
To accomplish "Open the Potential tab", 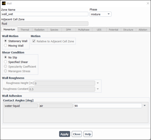I will click(x=114, y=30).
